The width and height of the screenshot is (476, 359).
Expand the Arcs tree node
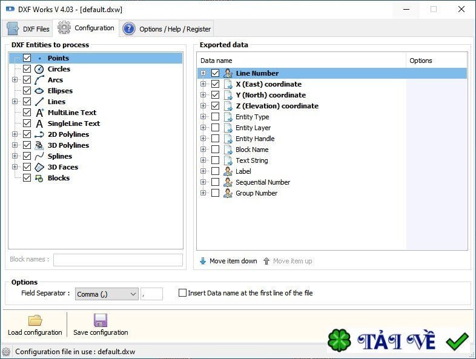15,80
